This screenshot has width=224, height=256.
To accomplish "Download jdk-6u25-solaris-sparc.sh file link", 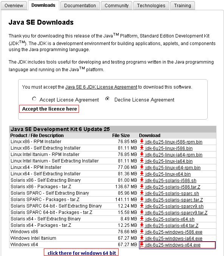I will point(172,194).
